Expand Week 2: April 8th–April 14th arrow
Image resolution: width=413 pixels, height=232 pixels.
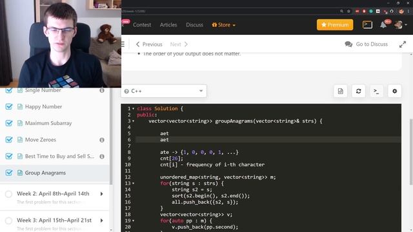[x=102, y=194]
